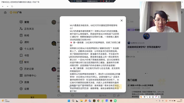Like the post with thumbs-up
Viewport: 184px width, 103px height.
point(86,95)
